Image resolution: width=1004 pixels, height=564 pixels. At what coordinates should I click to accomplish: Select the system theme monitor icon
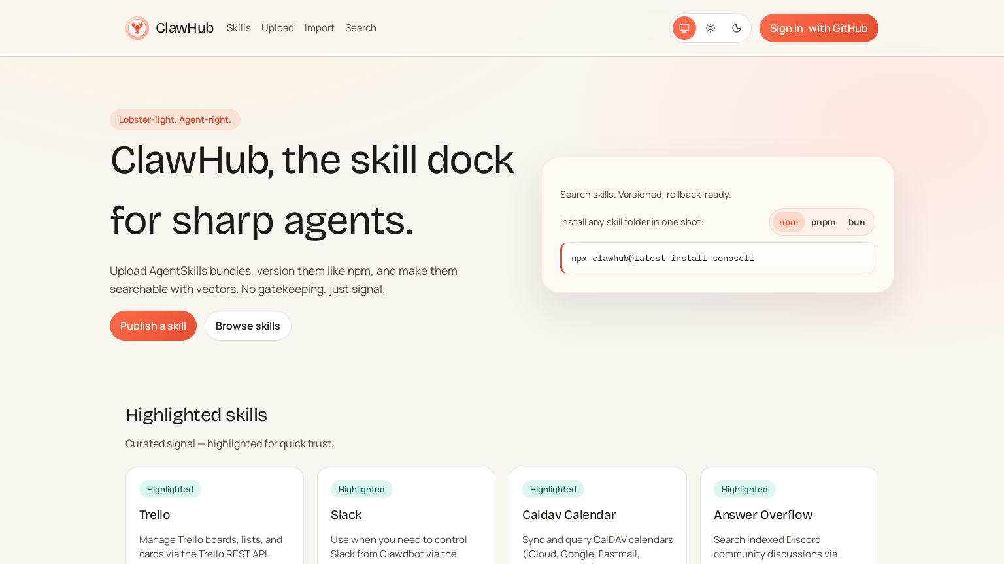point(684,28)
